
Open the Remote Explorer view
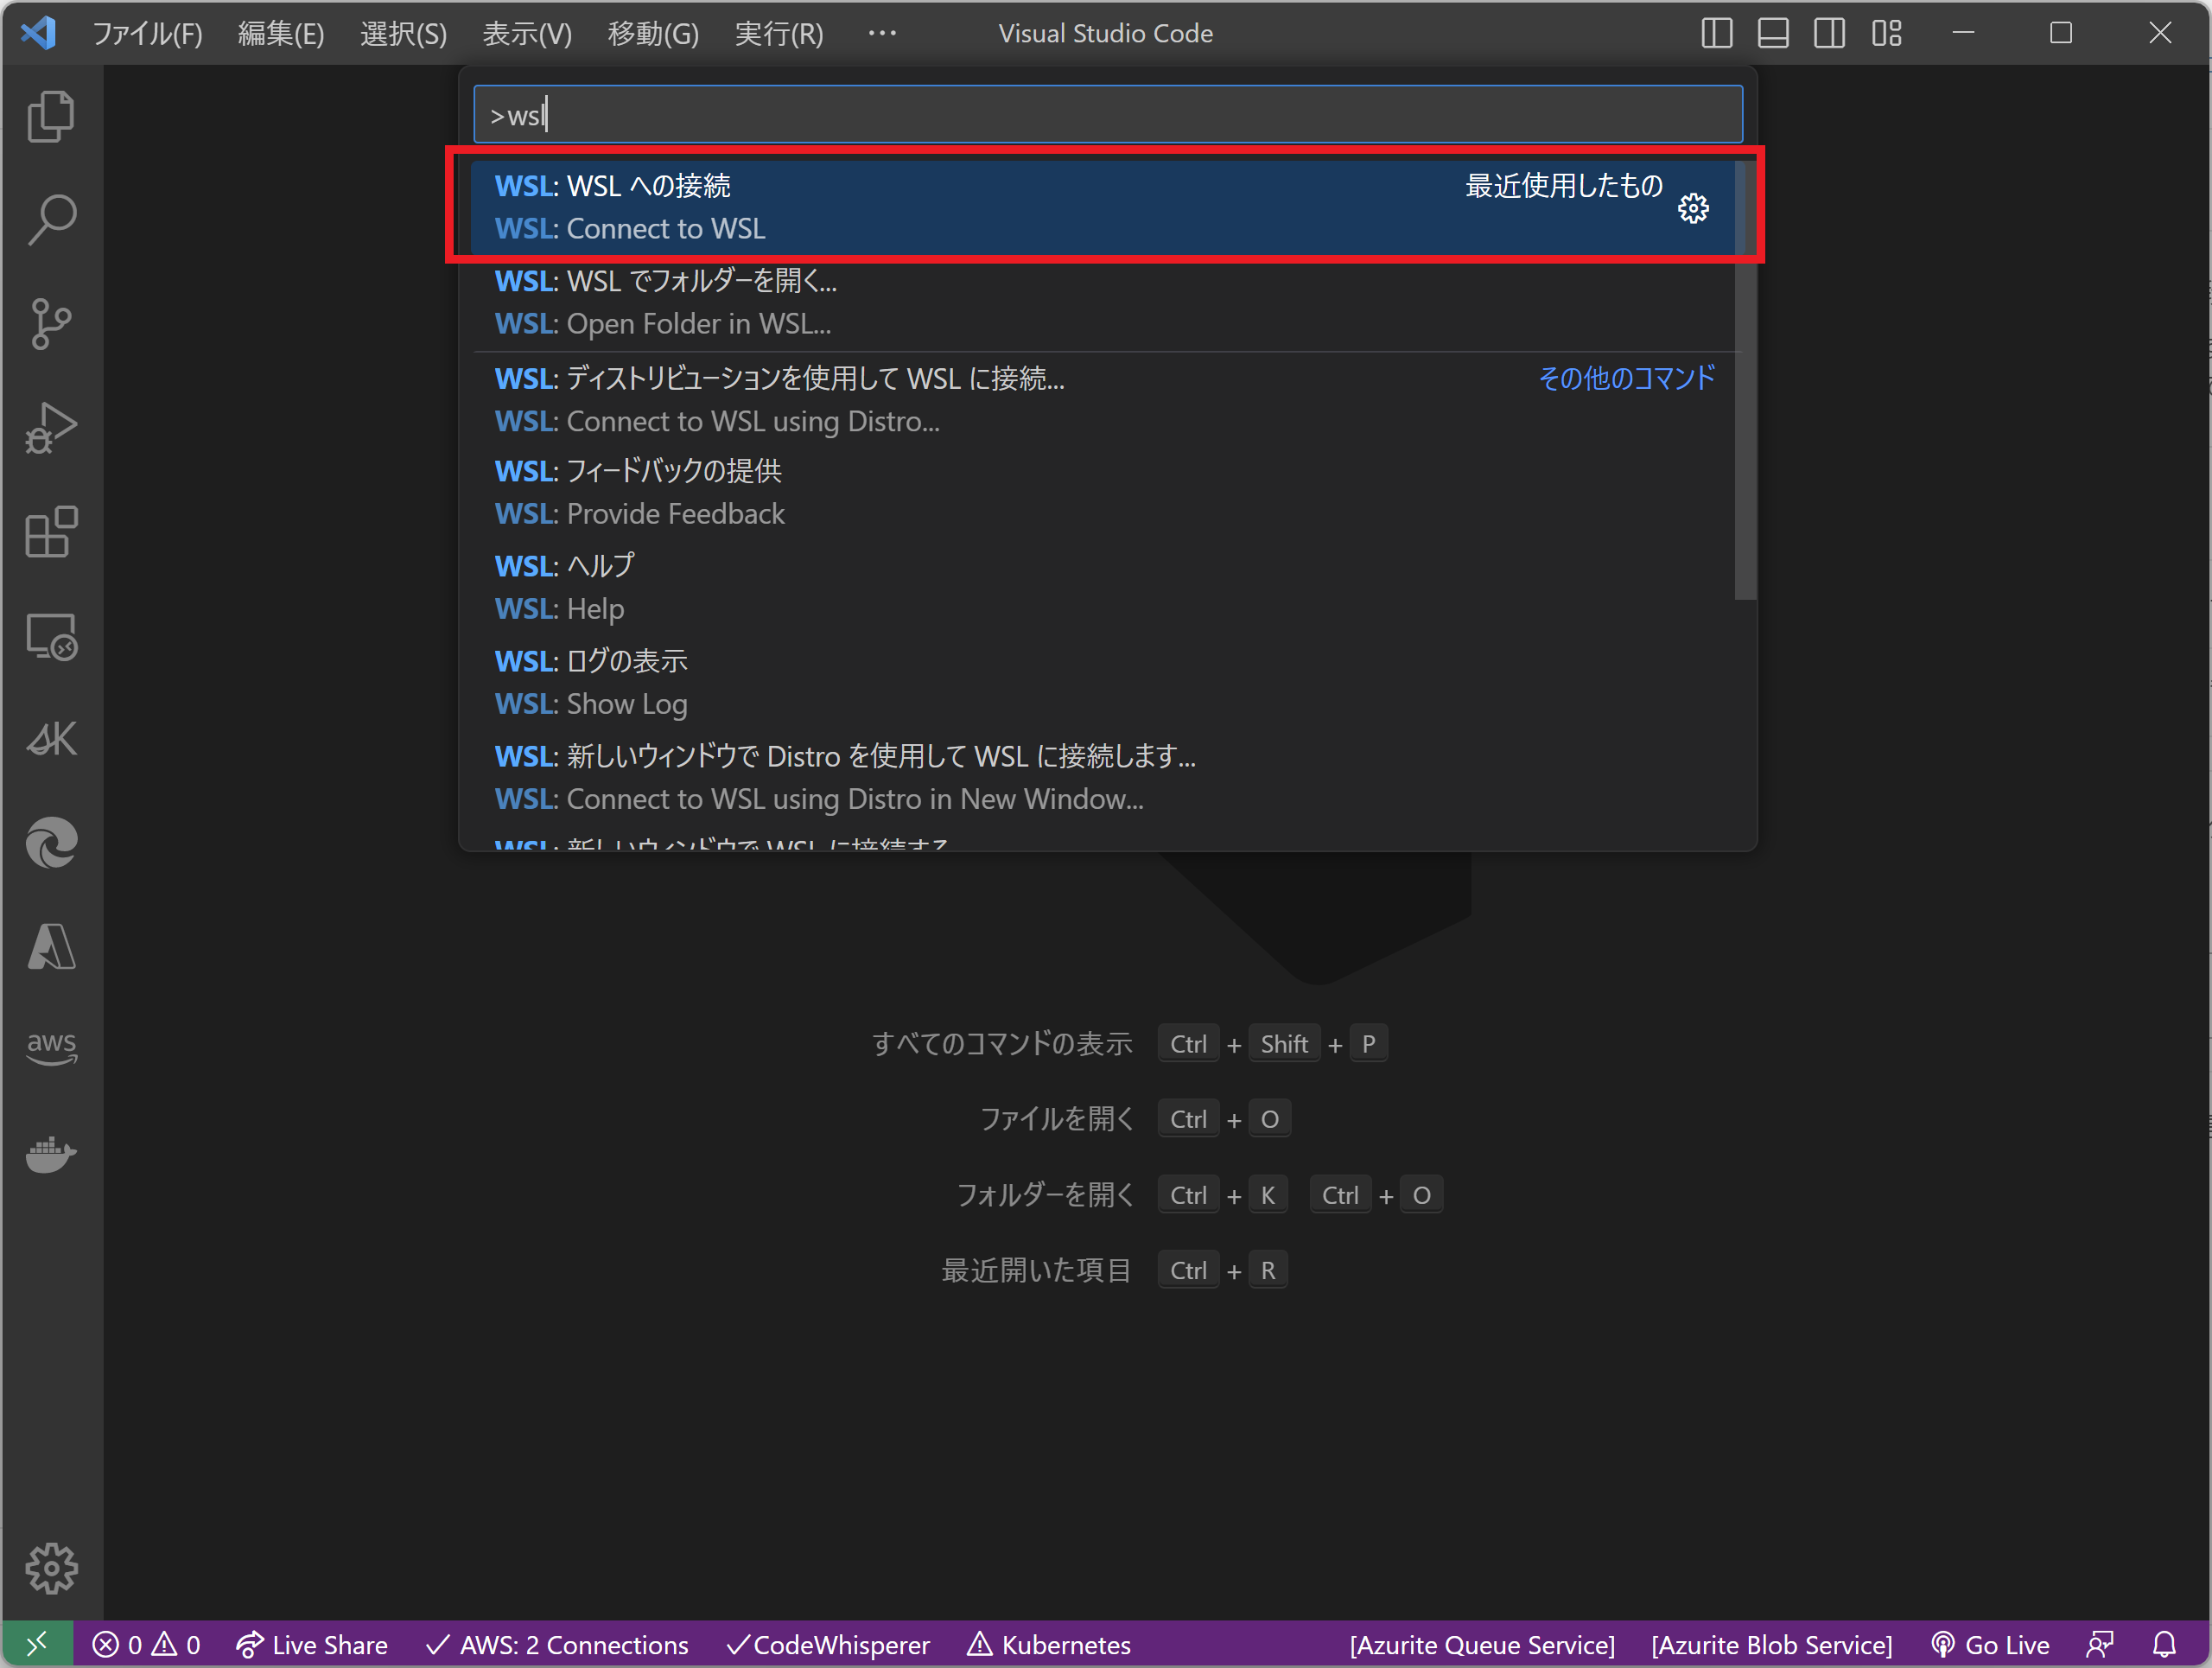(x=51, y=636)
